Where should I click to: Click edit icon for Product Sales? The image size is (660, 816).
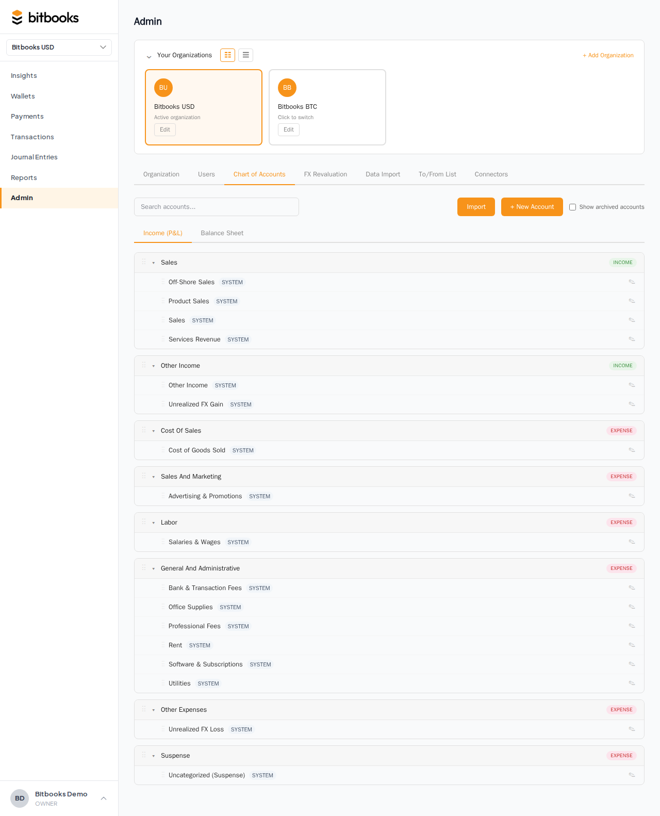632,301
